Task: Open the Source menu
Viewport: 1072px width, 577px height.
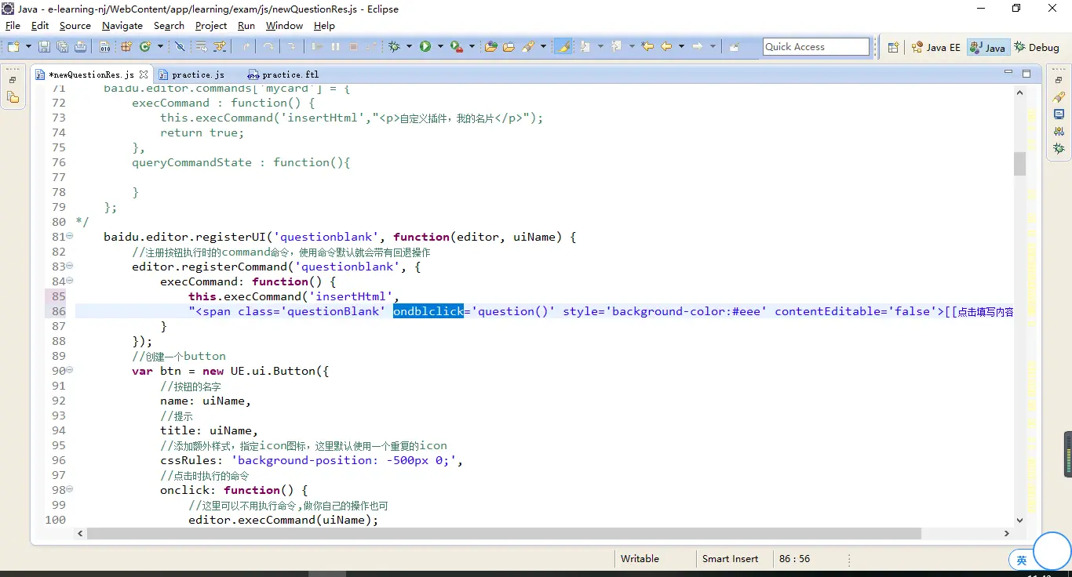Action: (75, 26)
